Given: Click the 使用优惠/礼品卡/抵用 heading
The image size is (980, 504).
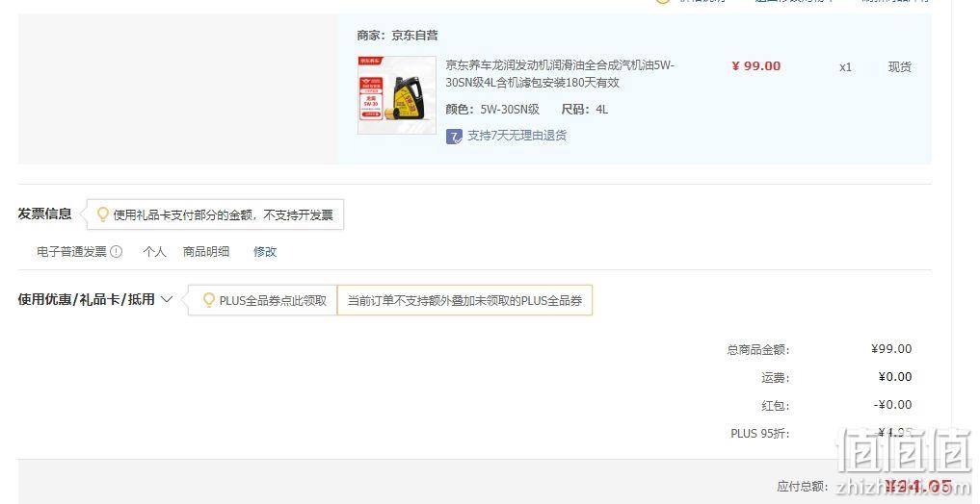Looking at the screenshot, I should 87,299.
